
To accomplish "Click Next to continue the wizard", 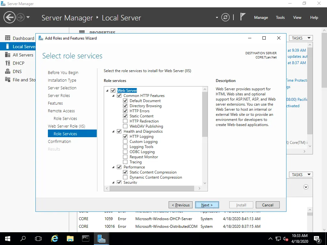I will 207,205.
